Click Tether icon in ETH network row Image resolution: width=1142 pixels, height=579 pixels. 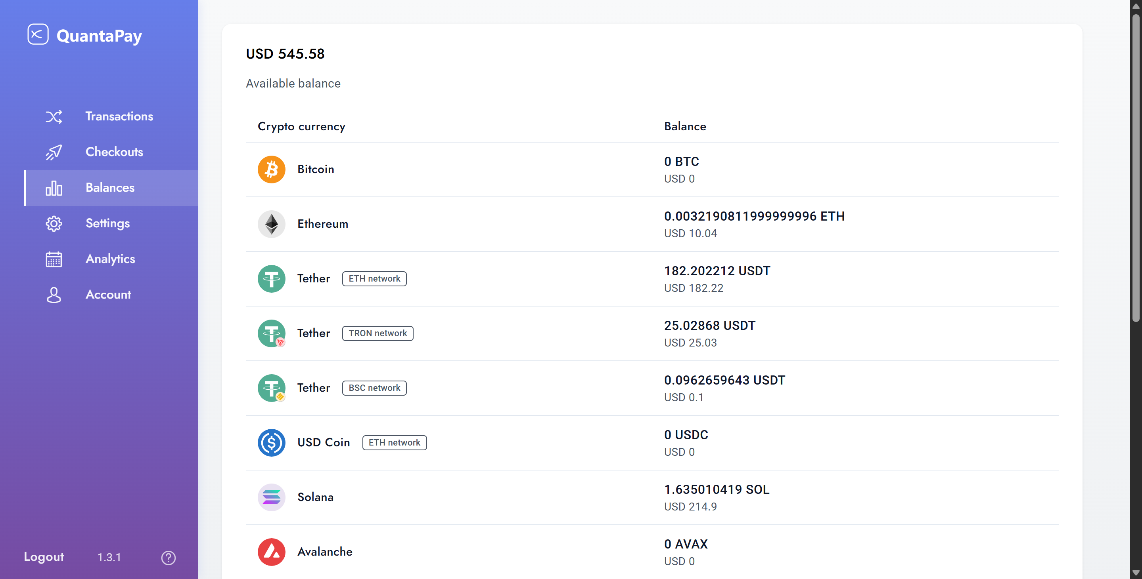click(271, 278)
